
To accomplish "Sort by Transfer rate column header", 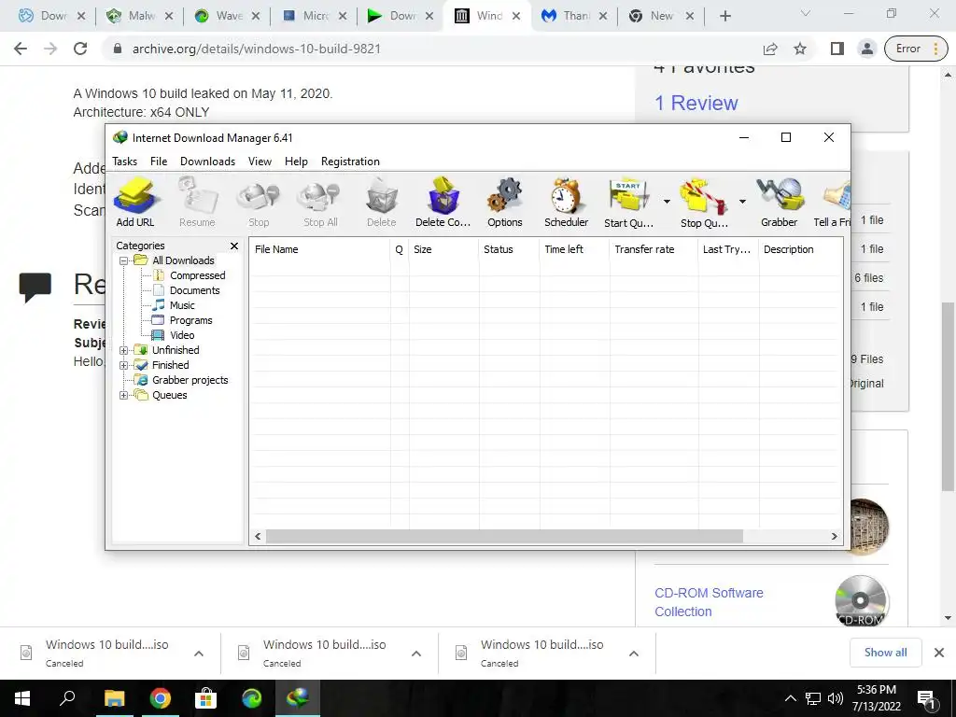I will tap(654, 249).
